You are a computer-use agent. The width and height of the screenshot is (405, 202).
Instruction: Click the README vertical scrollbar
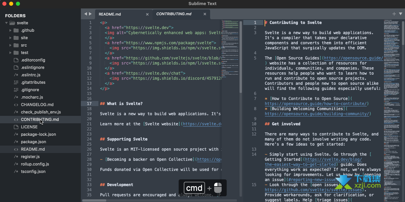[241, 57]
